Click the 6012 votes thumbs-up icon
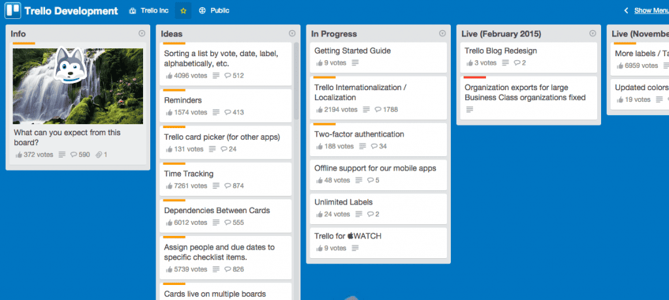 point(169,223)
